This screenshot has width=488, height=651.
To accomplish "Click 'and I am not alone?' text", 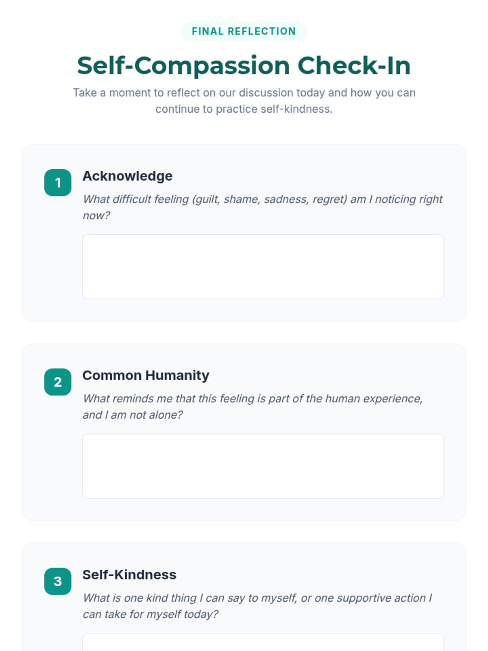I will point(133,415).
